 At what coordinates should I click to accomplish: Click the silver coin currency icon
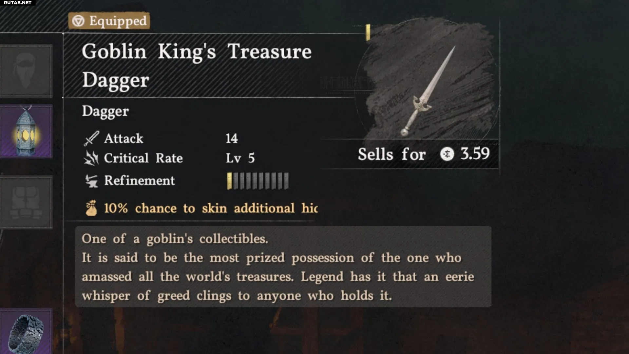447,154
